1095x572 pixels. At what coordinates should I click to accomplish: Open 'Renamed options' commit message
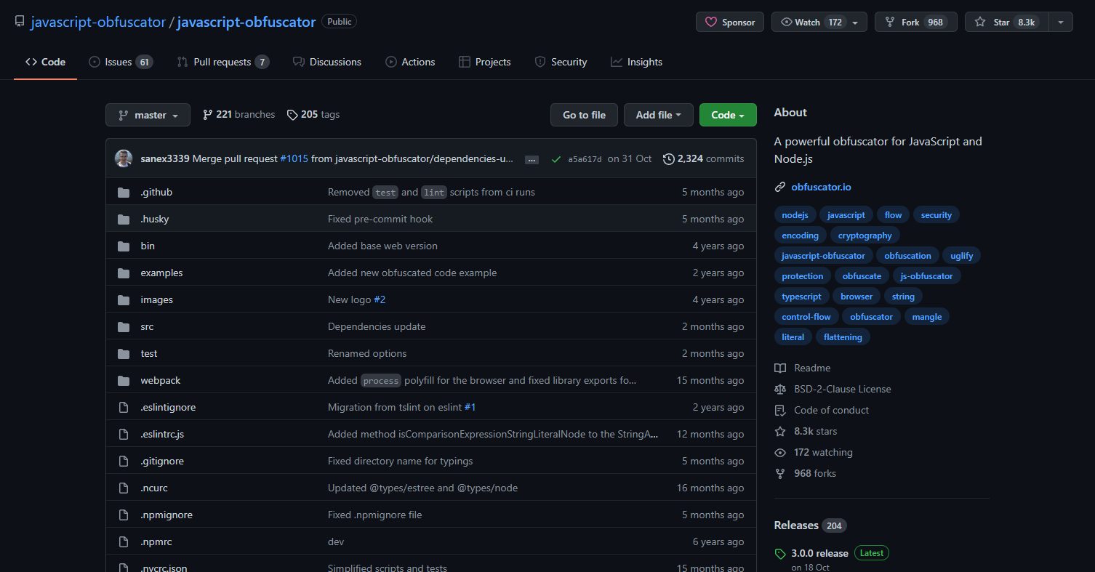pyautogui.click(x=367, y=353)
